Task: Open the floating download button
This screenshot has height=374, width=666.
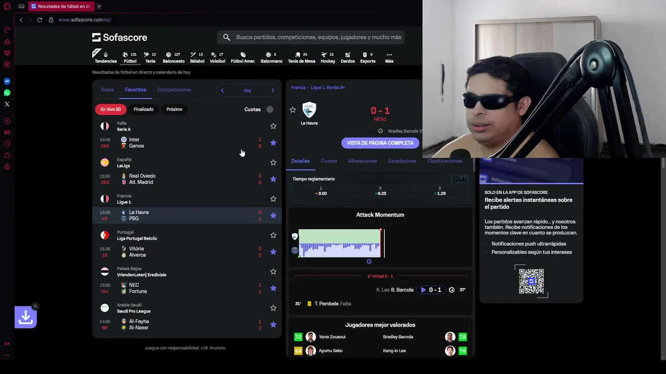Action: point(25,317)
